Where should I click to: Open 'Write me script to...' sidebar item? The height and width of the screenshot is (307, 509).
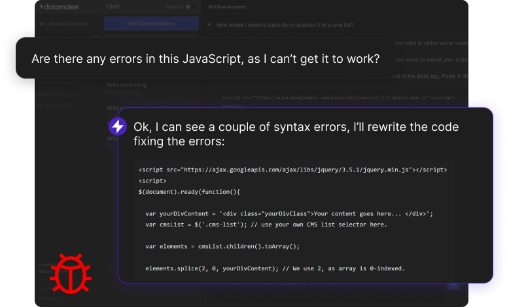(58, 105)
